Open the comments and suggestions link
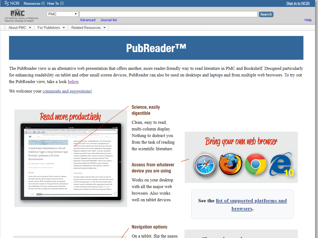This screenshot has height=238, width=318. tap(67, 91)
